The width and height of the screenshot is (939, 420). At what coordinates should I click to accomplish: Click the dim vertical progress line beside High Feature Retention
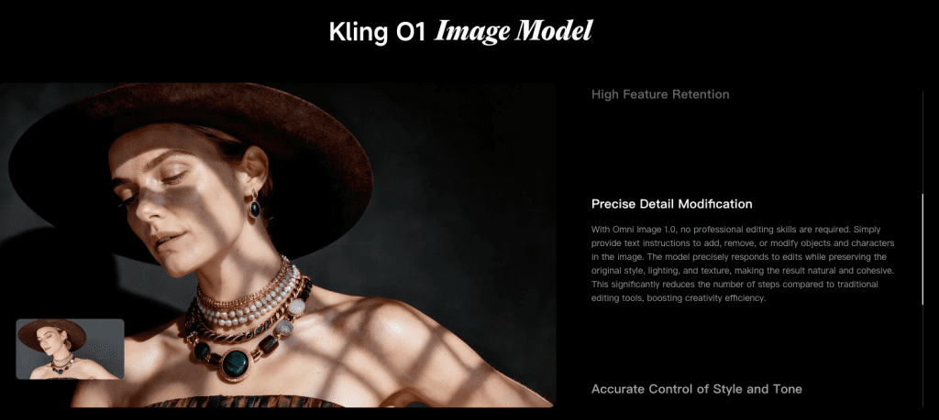pyautogui.click(x=922, y=142)
